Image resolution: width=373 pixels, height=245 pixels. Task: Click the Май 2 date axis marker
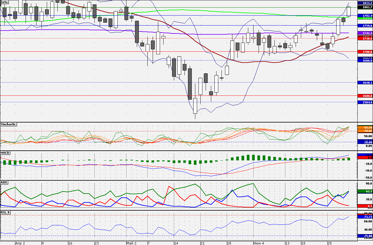pos(131,243)
